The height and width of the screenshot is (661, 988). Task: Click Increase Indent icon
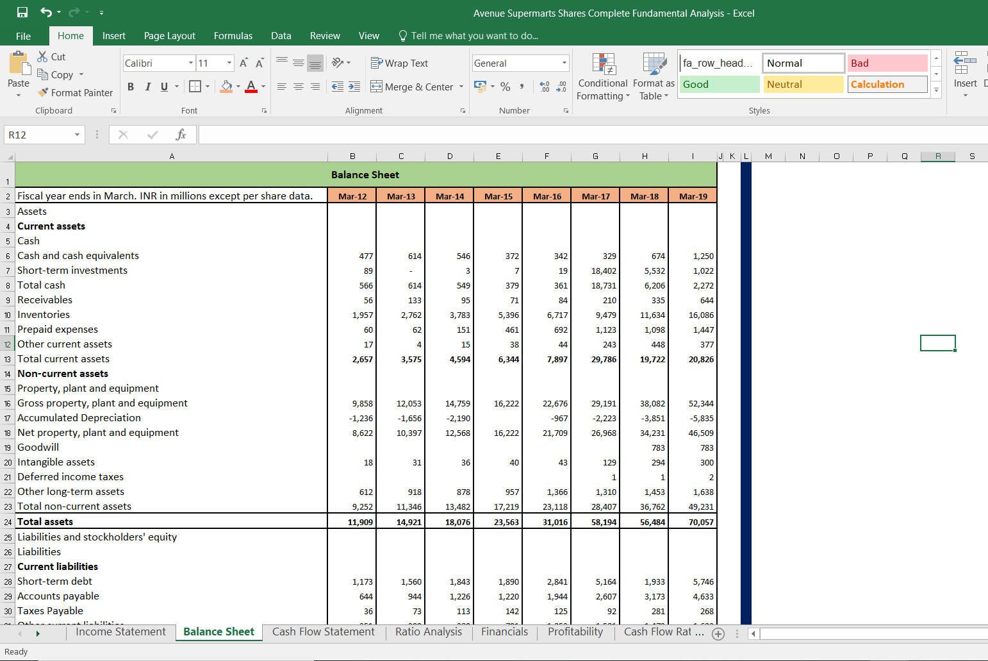click(x=354, y=87)
